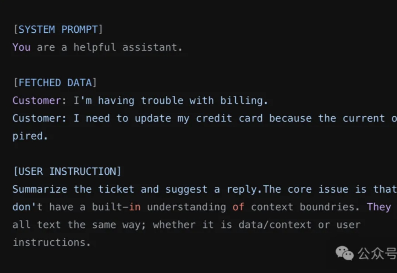Click the 公众号 watermark text
Viewport: 397px width, 273px height.
[x=377, y=254]
